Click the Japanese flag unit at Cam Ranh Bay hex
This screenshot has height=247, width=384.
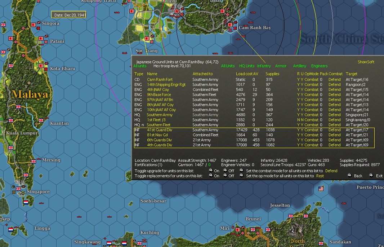point(230,25)
